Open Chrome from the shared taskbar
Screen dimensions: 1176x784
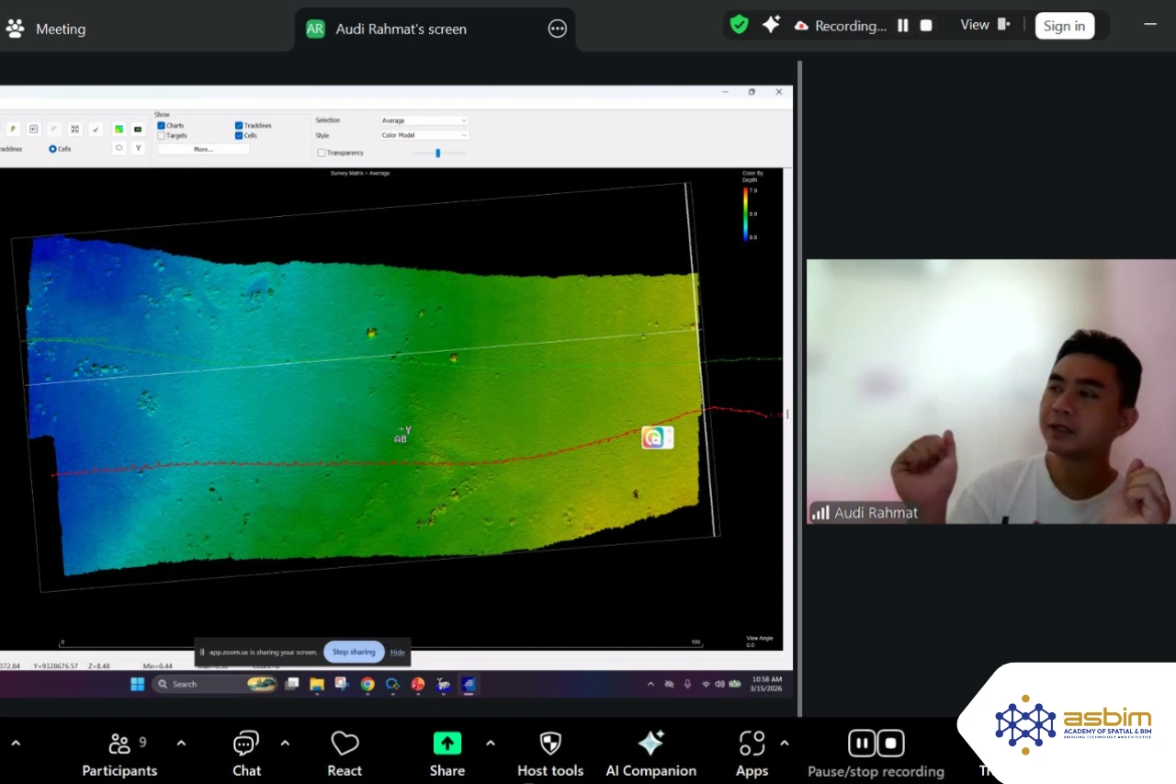coord(367,684)
